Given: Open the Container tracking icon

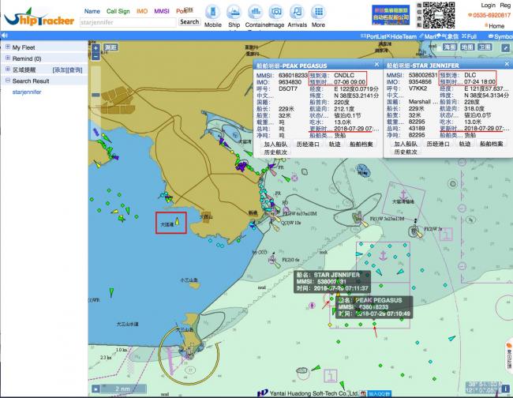Looking at the screenshot, I should pyautogui.click(x=255, y=12).
